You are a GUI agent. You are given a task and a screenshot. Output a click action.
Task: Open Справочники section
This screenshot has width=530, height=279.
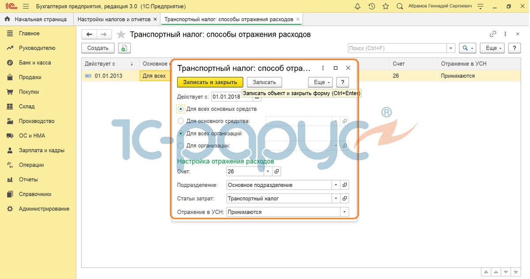coord(35,194)
